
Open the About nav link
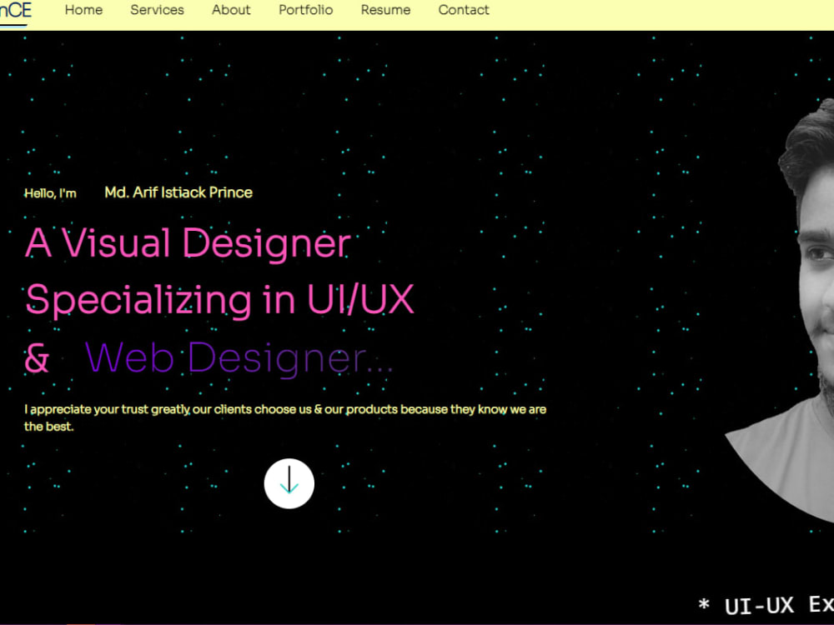(231, 10)
